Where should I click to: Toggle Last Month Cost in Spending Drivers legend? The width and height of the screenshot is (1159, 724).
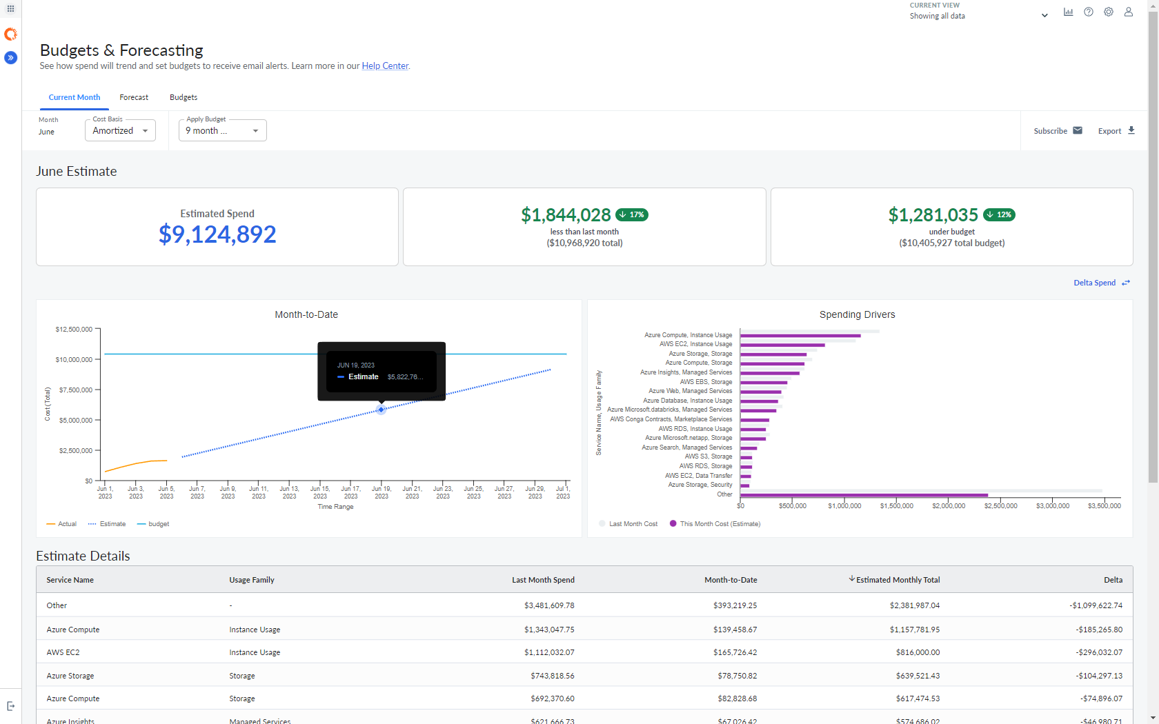(628, 523)
